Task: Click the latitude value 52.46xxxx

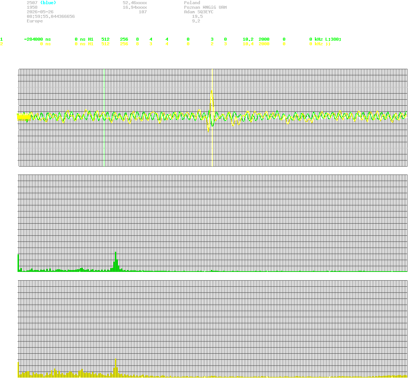Action: pyautogui.click(x=135, y=3)
